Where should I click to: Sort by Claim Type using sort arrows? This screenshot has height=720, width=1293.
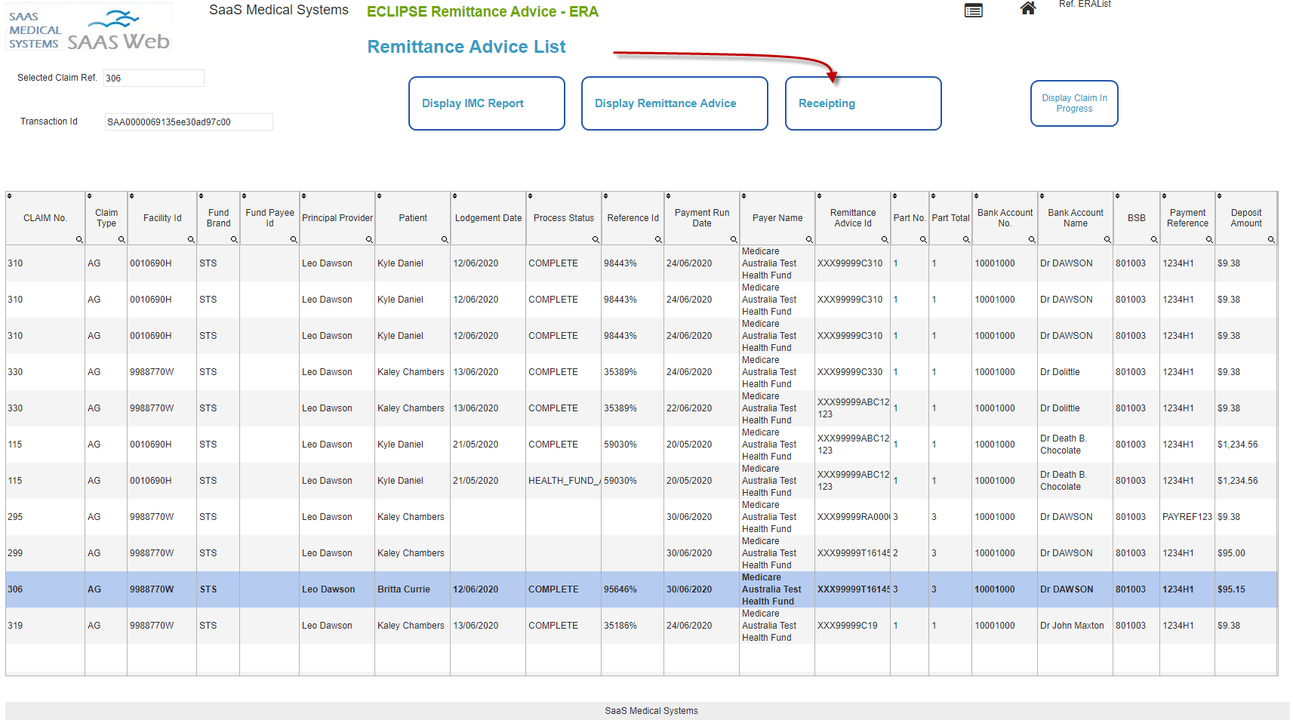89,196
